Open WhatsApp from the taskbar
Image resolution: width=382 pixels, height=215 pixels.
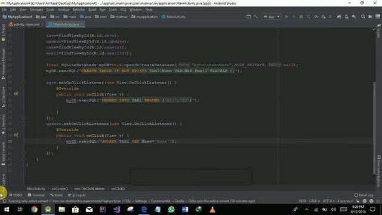point(171,210)
